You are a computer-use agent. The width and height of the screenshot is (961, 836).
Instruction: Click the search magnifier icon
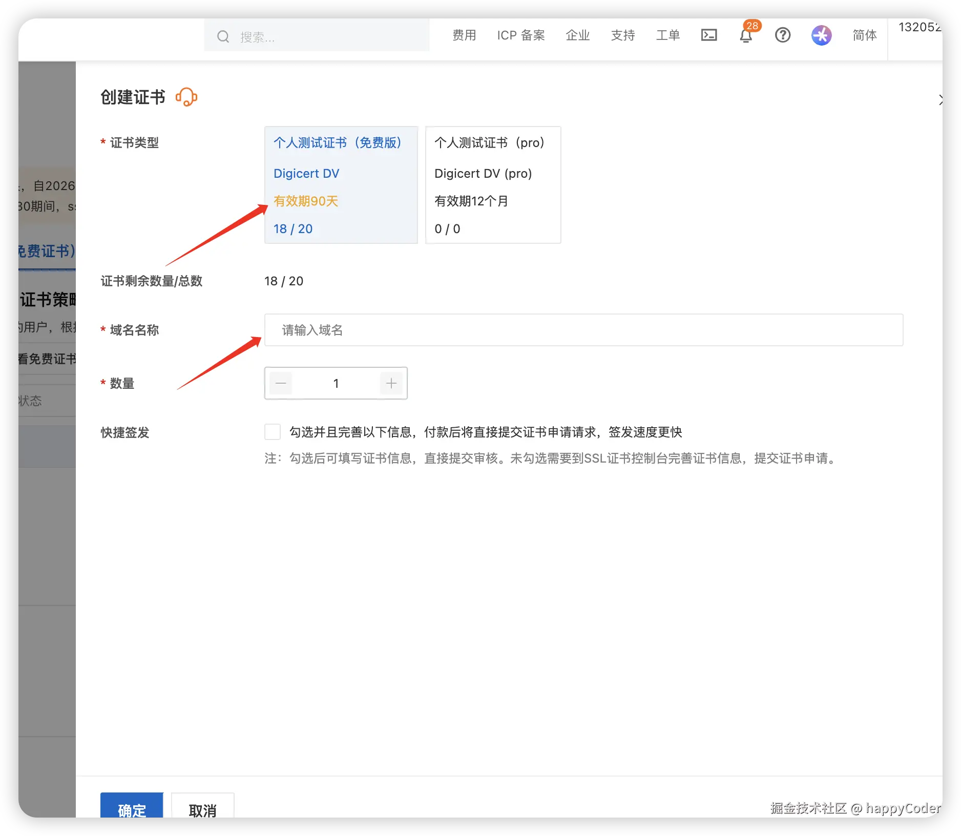point(223,36)
